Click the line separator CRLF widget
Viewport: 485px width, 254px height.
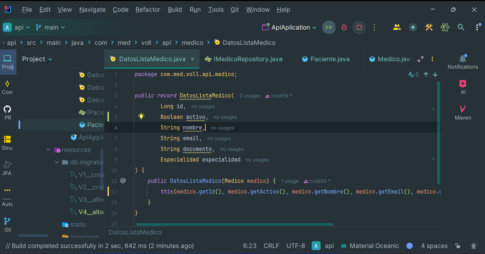[x=272, y=246]
